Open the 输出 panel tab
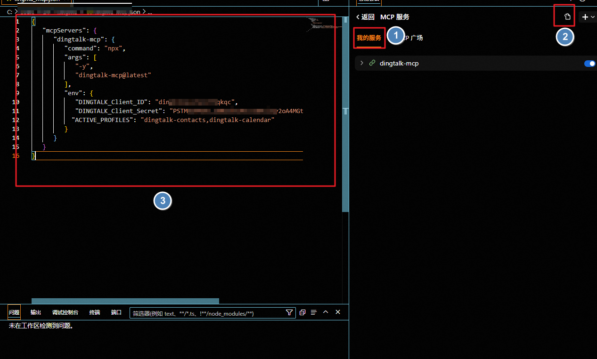This screenshot has height=359, width=597. coord(36,312)
